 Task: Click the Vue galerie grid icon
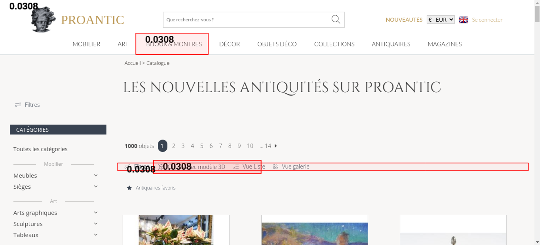pyautogui.click(x=275, y=167)
